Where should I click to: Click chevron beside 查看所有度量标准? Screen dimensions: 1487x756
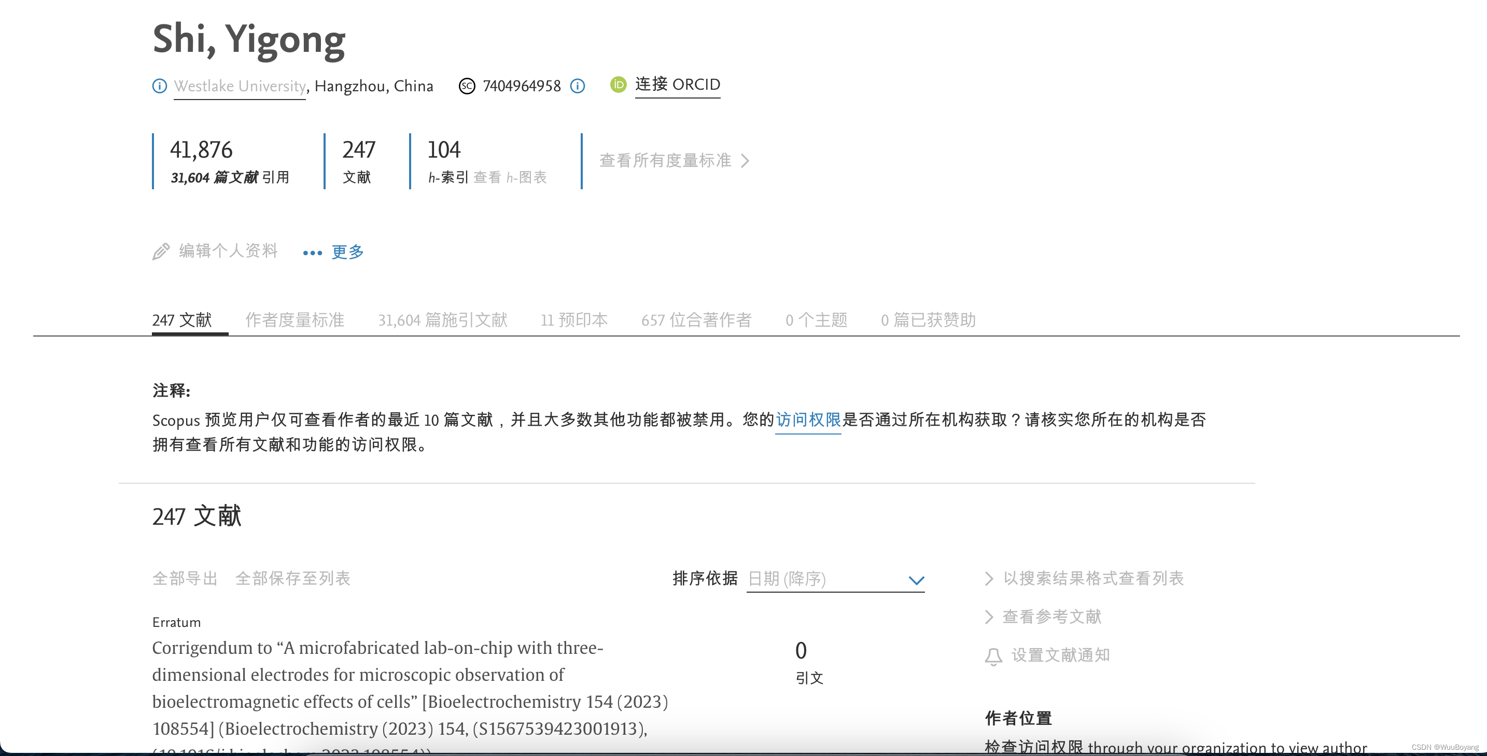745,160
